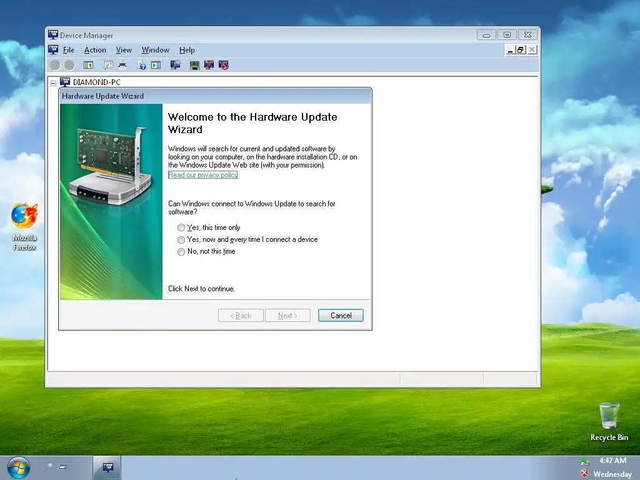
Task: Click the network tray icon
Action: (584, 462)
